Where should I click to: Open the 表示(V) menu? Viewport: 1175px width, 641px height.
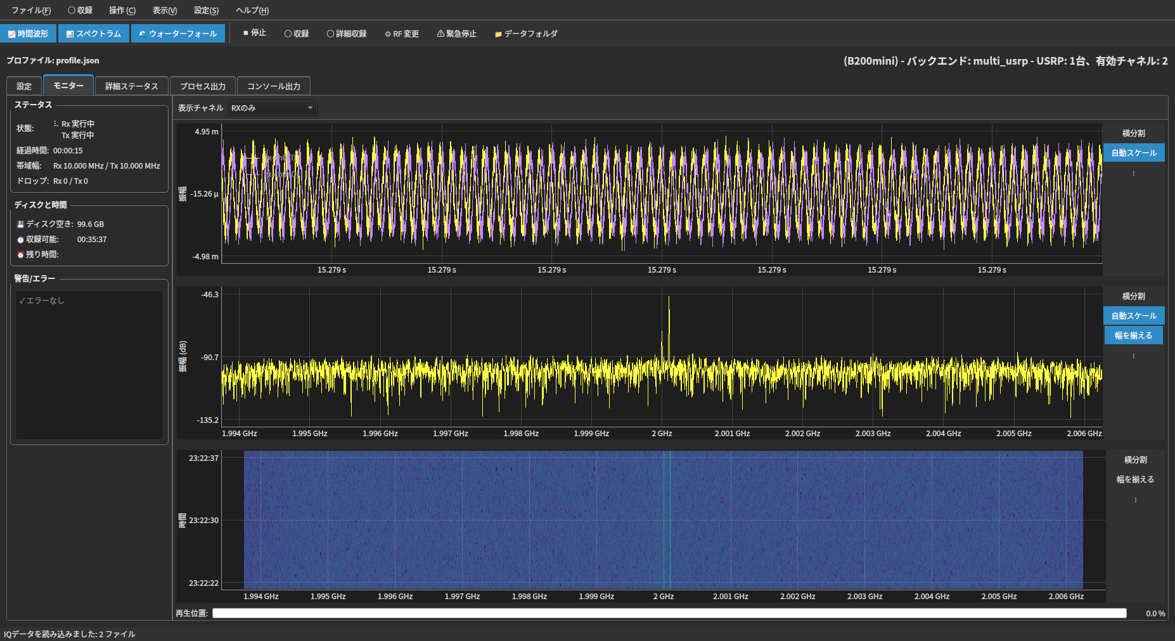[x=165, y=10]
